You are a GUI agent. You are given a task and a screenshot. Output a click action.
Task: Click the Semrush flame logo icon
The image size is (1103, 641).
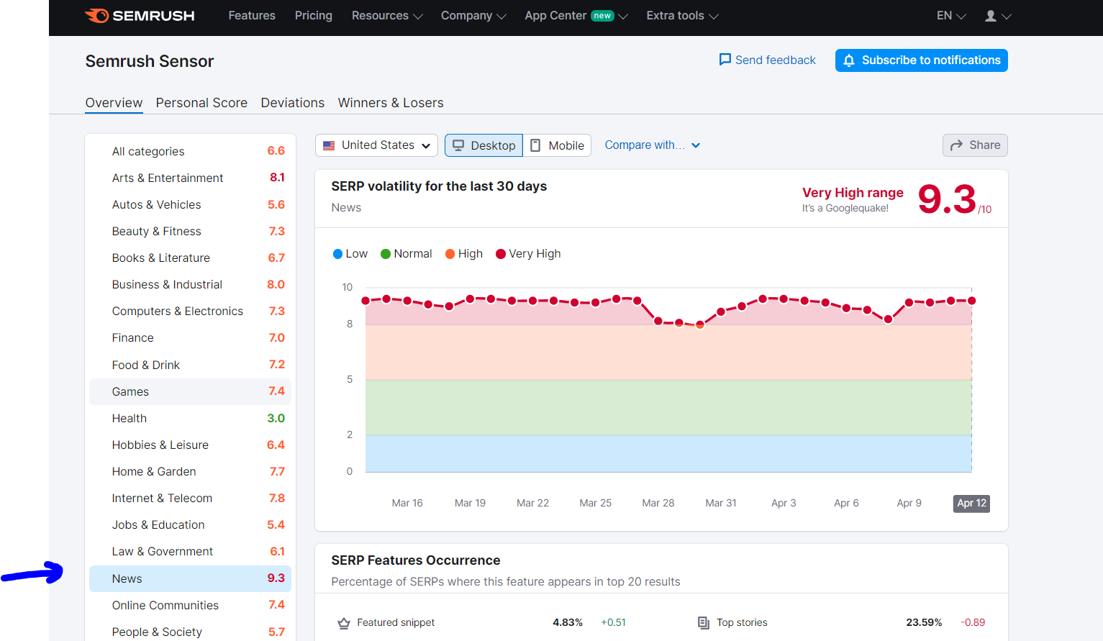coord(97,16)
